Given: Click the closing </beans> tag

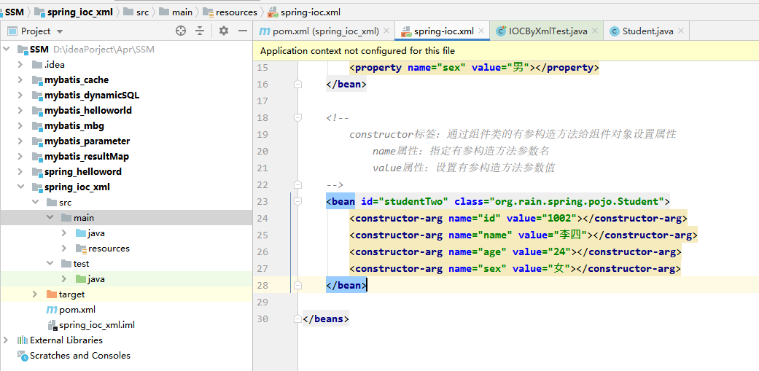Looking at the screenshot, I should tap(326, 319).
